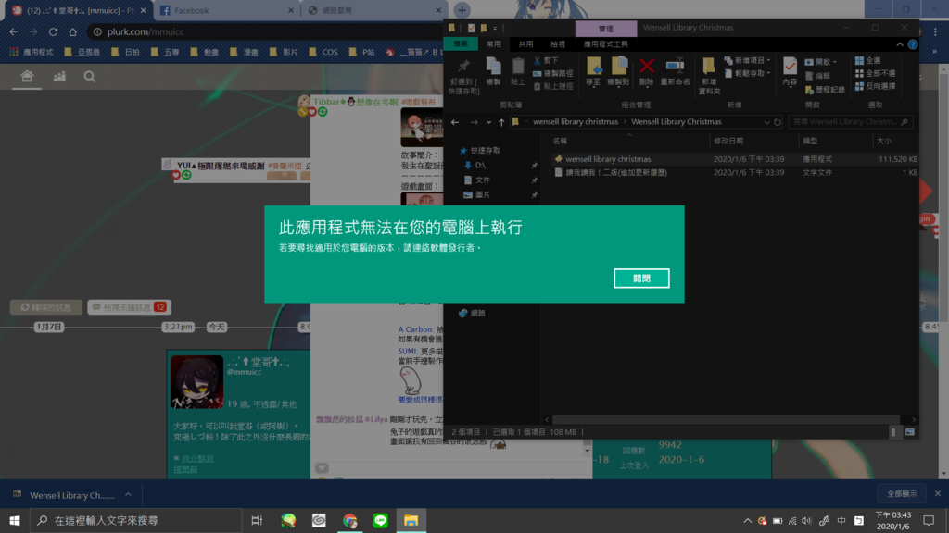Click the Explorer horizontal scrollbar

click(727, 419)
